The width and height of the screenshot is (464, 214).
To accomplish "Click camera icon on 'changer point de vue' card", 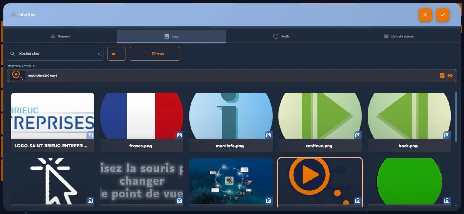I will tap(179, 200).
